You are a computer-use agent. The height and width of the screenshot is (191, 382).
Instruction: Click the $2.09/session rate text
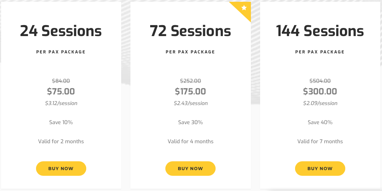[320, 103]
